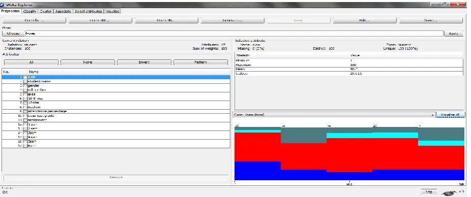Click the Invert selection button

pyautogui.click(x=144, y=62)
